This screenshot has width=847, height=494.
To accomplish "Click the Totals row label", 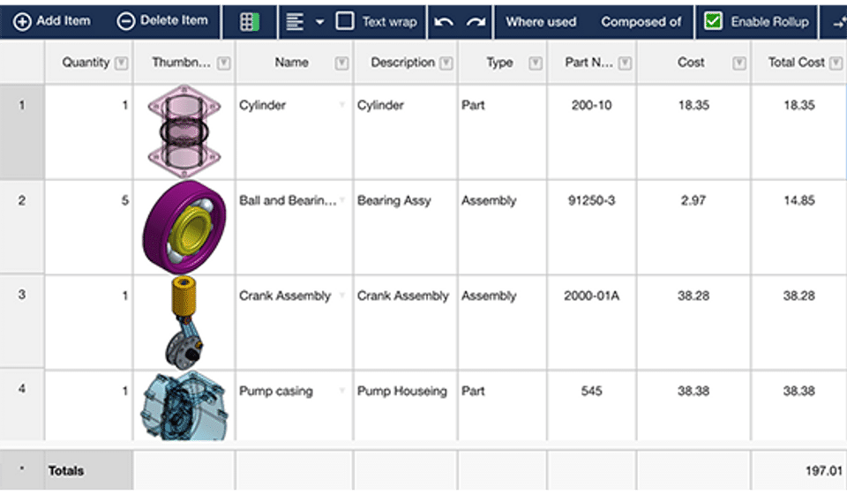I will [66, 471].
